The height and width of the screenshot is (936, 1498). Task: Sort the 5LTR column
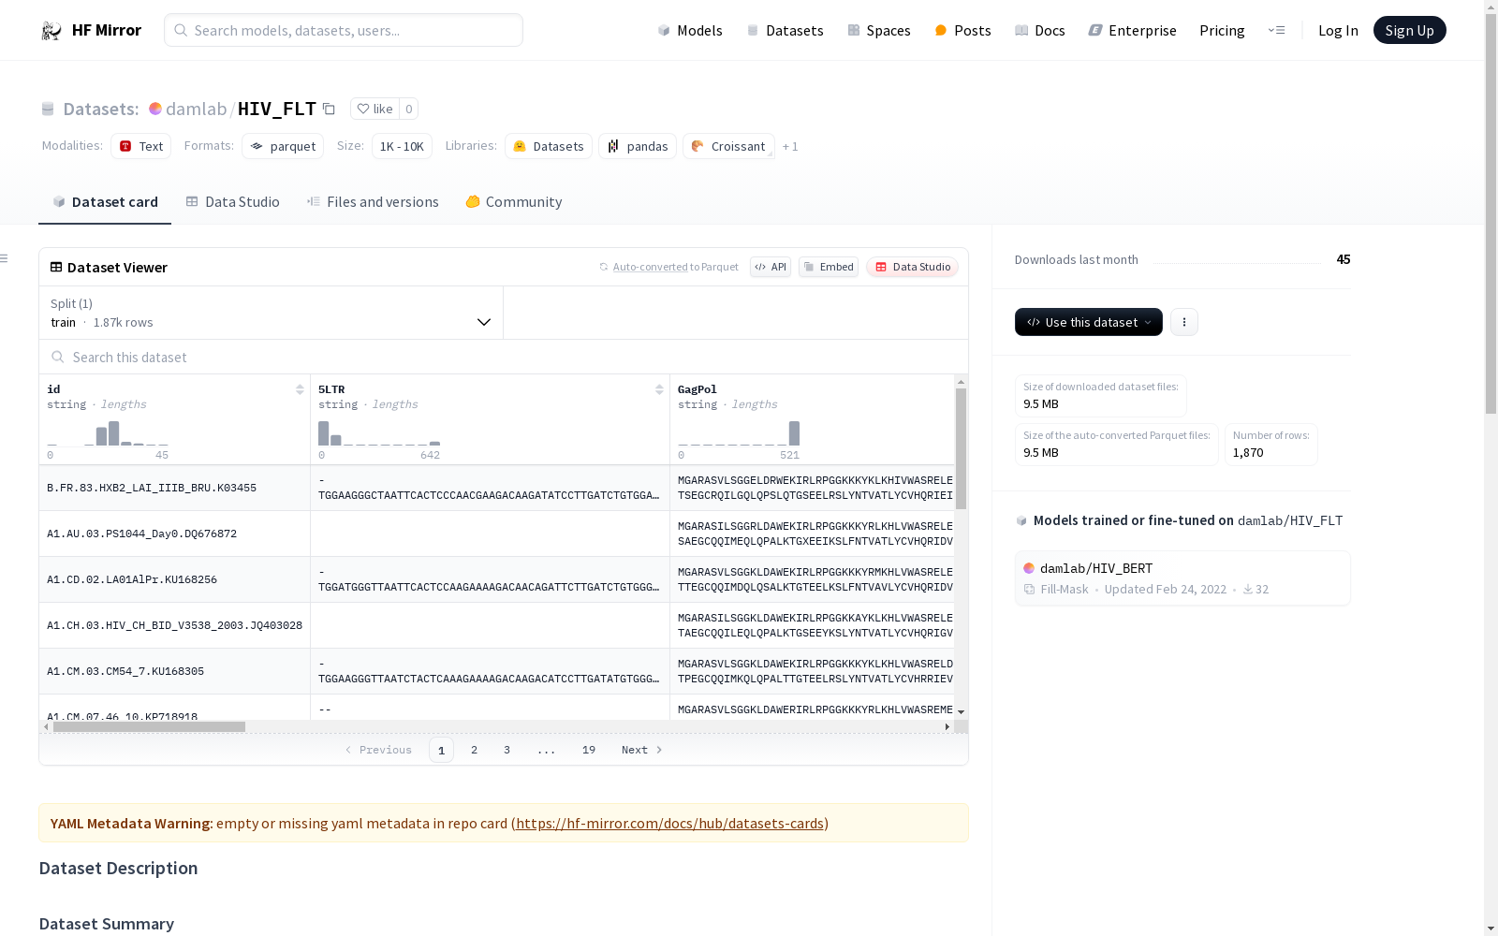point(659,389)
